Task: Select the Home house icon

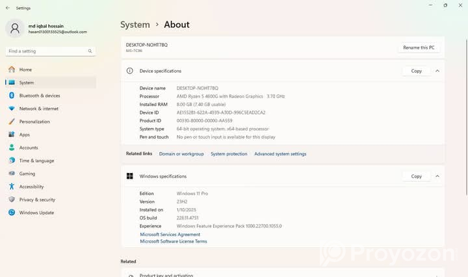Action: click(12, 70)
